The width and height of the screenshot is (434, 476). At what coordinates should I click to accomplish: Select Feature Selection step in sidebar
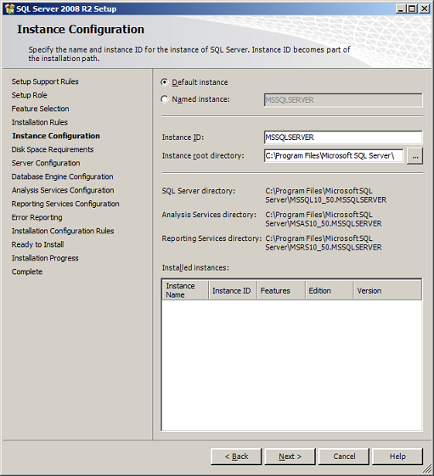click(x=40, y=109)
